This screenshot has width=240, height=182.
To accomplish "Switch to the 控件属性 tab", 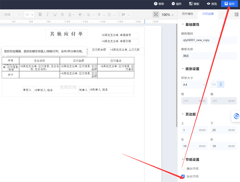I will point(187,14).
